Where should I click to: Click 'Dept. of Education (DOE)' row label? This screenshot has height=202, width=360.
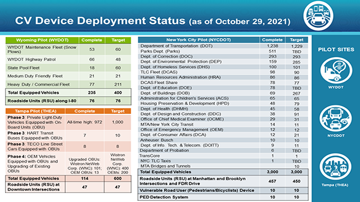pyautogui.click(x=166, y=88)
